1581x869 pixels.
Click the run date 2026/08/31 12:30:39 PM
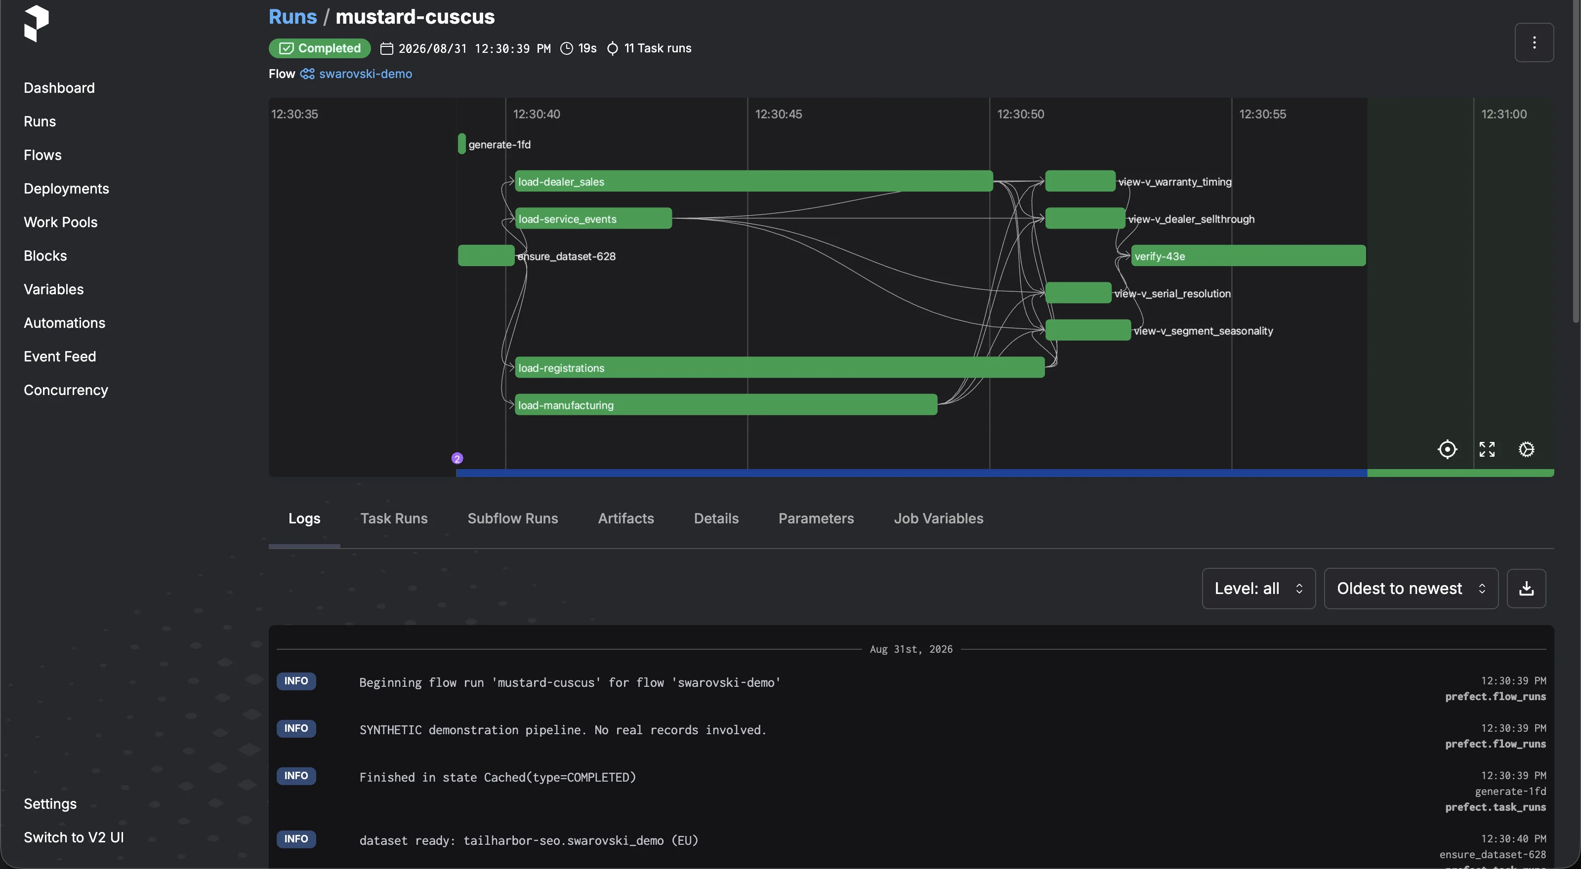[474, 48]
